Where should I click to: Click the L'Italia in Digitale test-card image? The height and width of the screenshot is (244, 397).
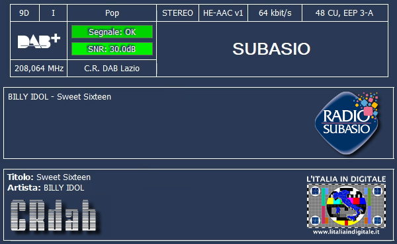pyautogui.click(x=346, y=206)
